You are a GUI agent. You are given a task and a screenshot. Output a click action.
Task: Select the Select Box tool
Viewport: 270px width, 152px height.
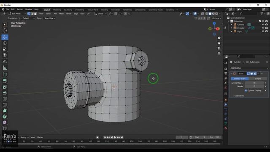tap(5, 24)
